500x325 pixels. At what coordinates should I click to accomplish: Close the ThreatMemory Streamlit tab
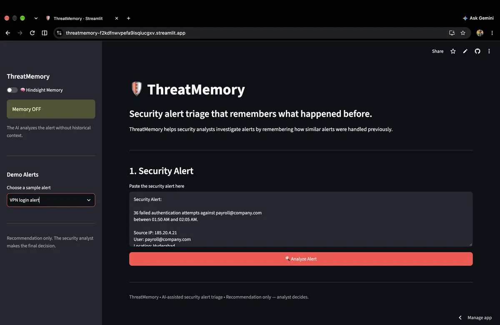point(116,18)
